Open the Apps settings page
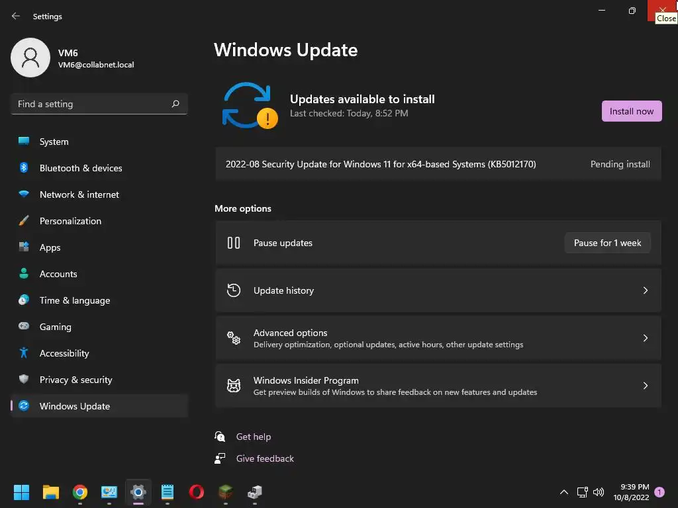The height and width of the screenshot is (508, 678). pyautogui.click(x=99, y=247)
